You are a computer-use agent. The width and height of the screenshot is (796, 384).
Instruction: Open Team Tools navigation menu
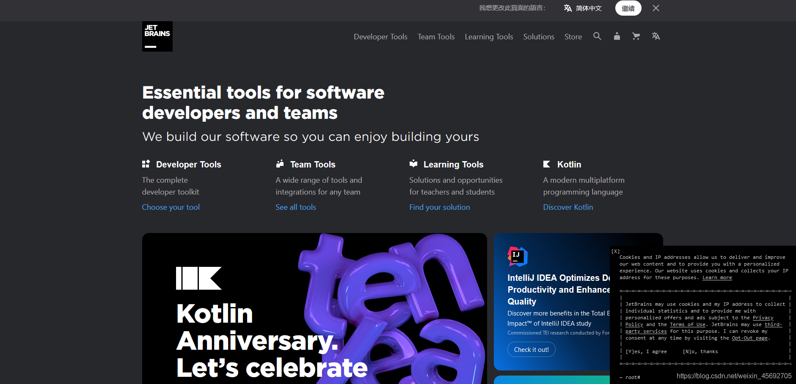[436, 37]
